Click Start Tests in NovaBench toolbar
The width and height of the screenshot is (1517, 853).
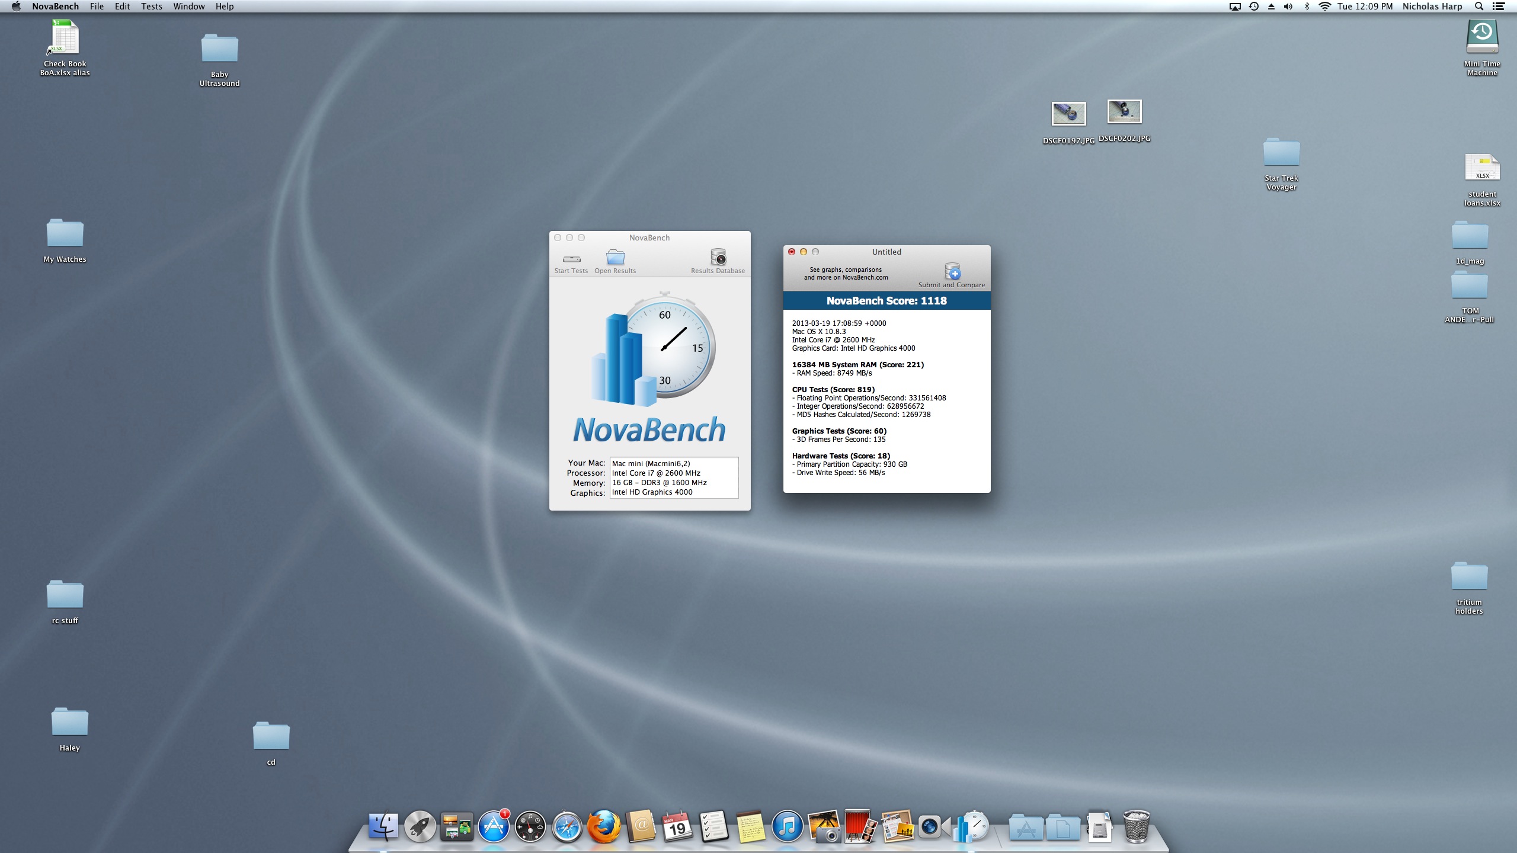[571, 262]
